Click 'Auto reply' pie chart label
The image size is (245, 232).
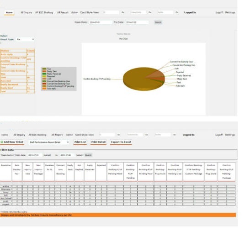(x=180, y=86)
